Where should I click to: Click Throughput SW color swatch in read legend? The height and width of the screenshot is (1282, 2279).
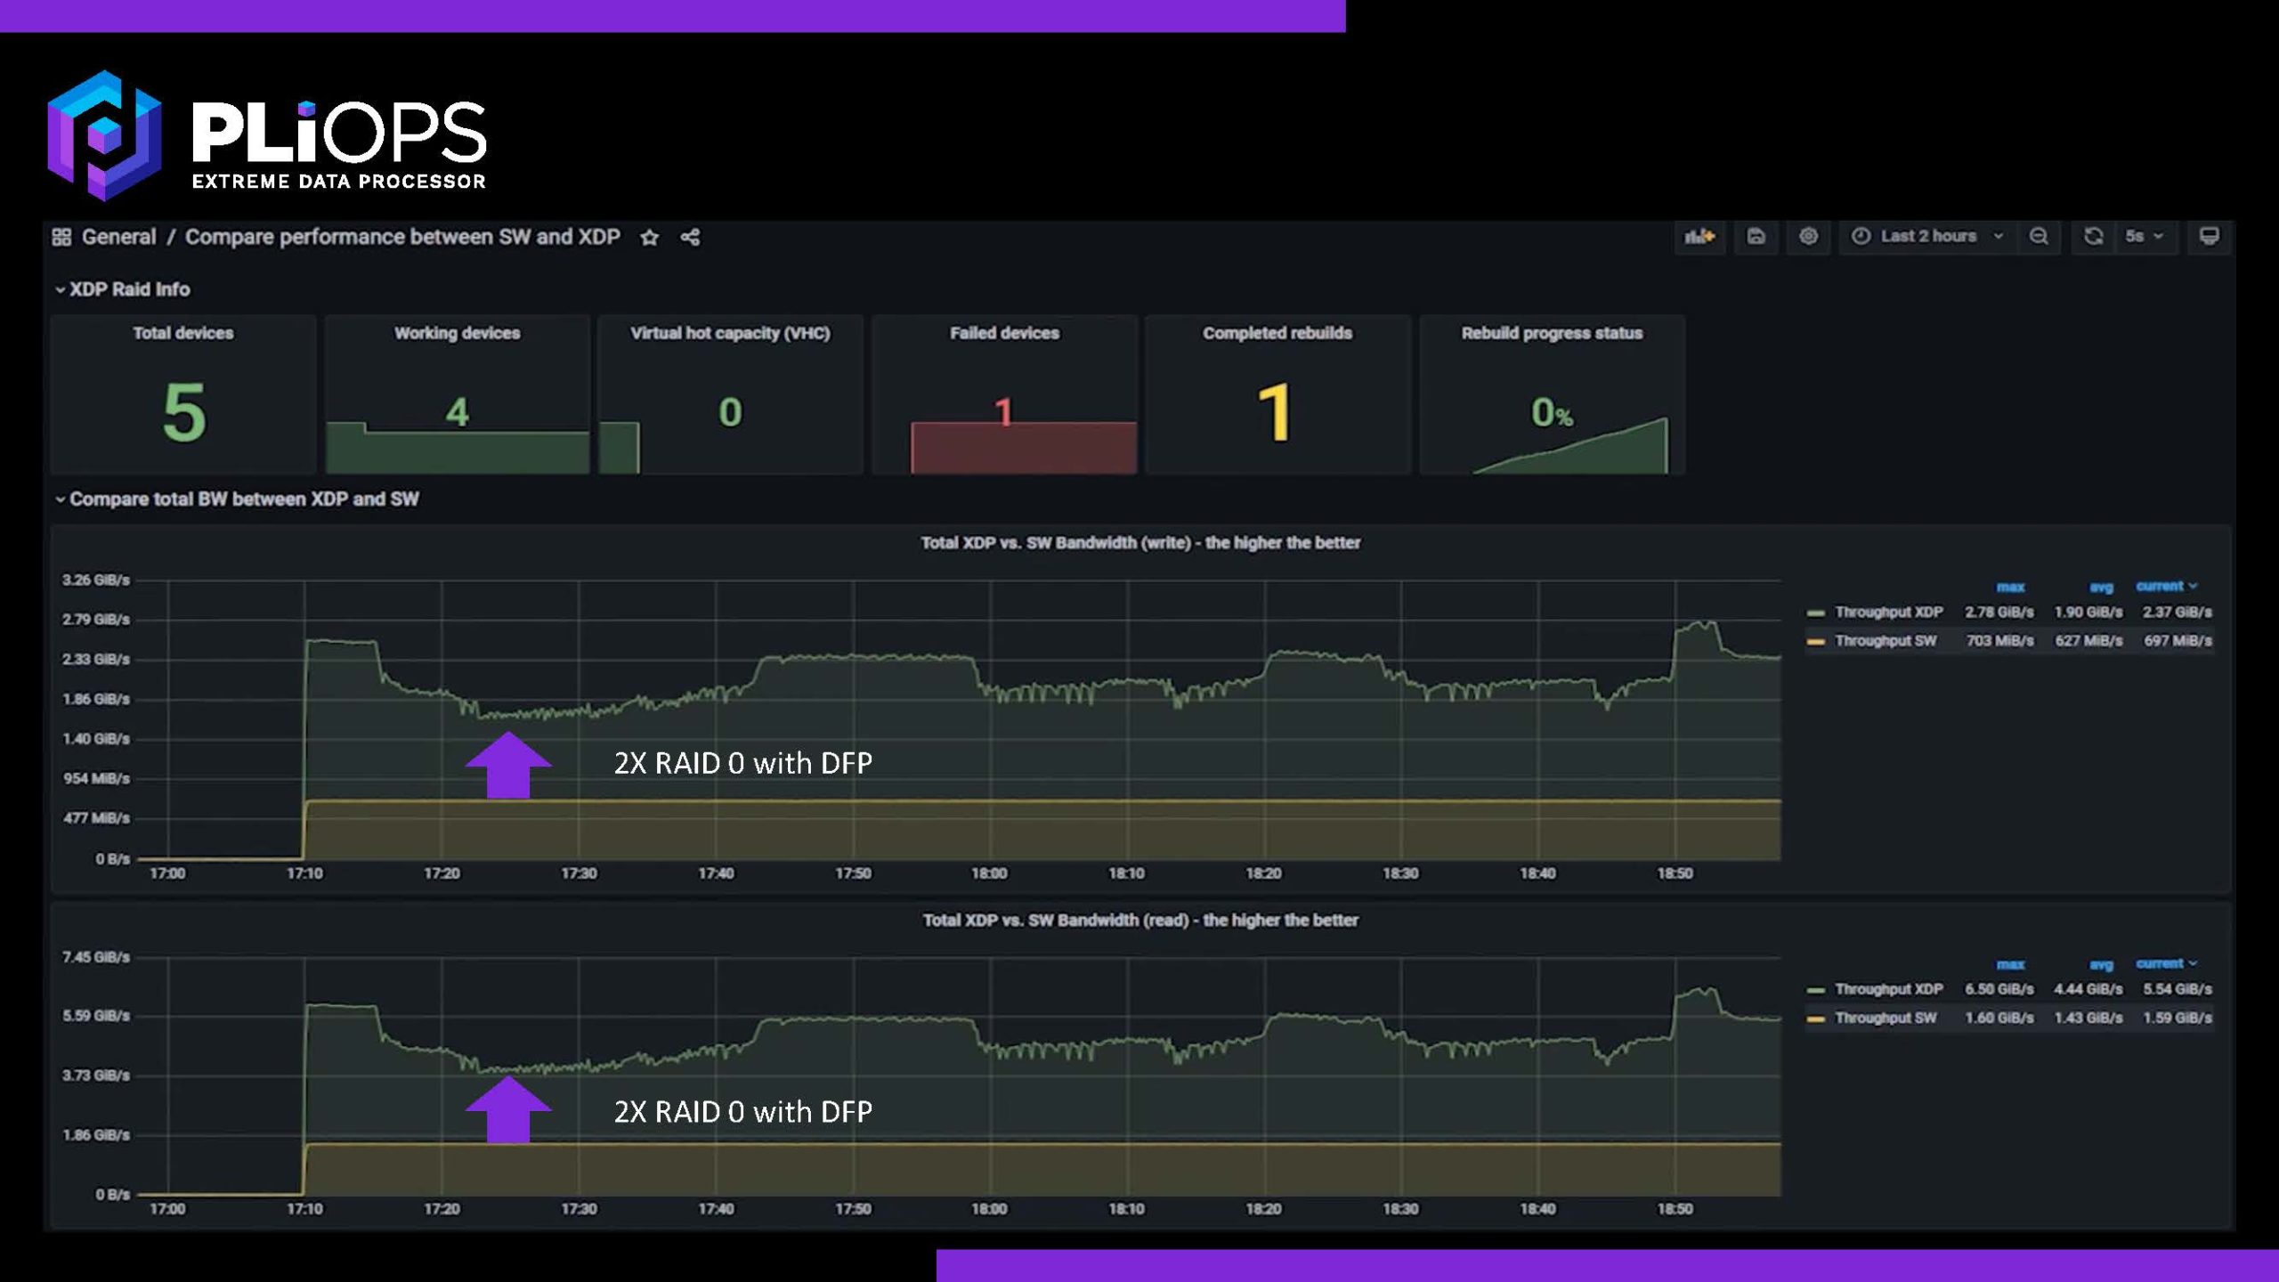1815,1018
